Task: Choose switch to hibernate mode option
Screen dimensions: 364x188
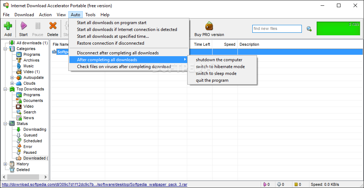Action: pos(222,67)
